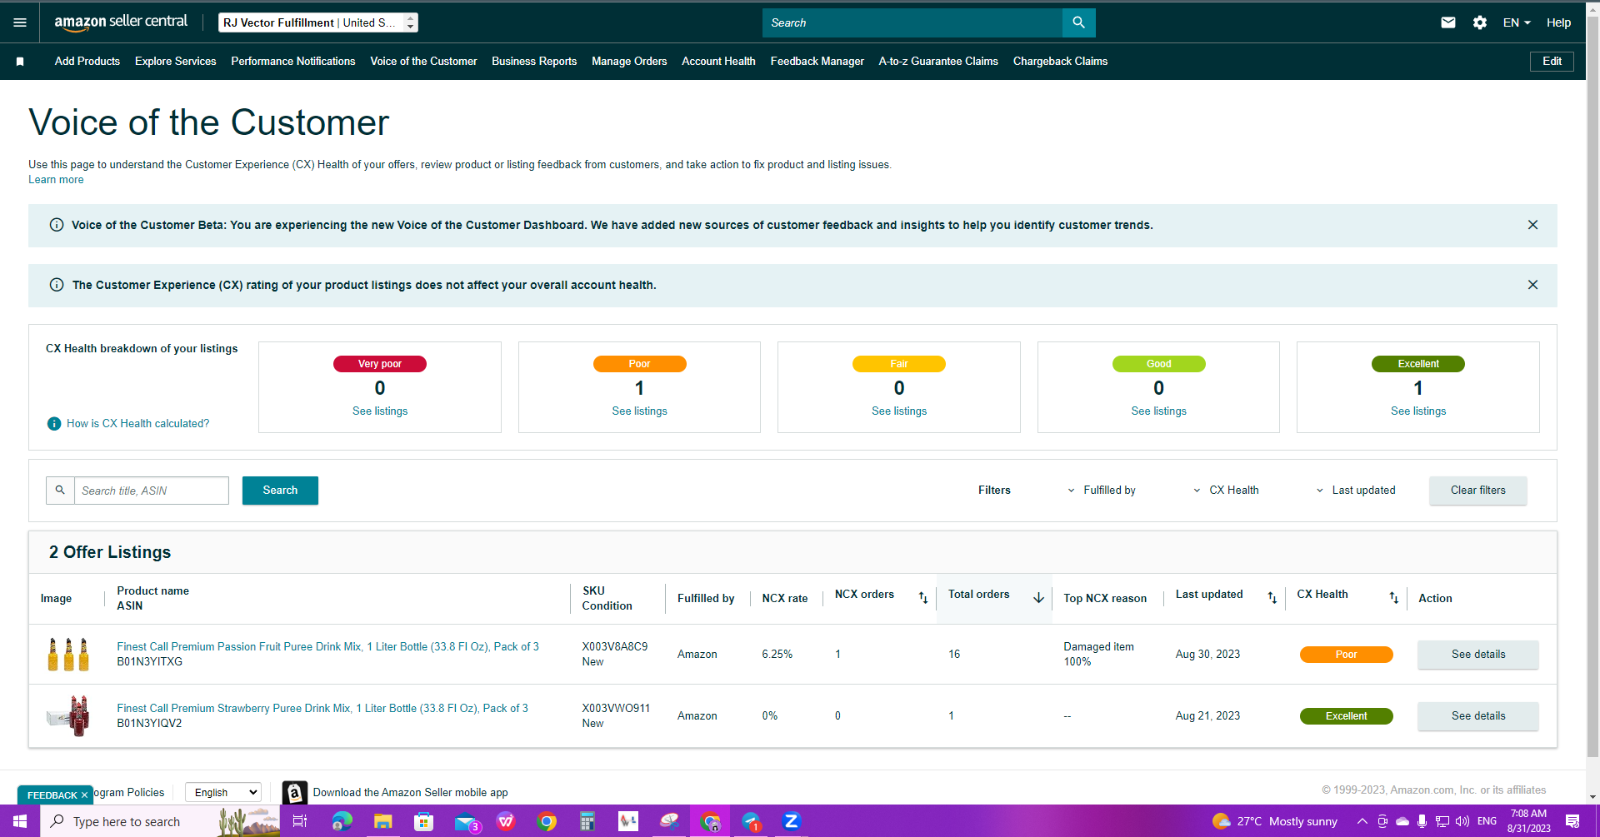The image size is (1600, 837).
Task: Click the magnifier button in top search bar
Action: [x=1078, y=22]
